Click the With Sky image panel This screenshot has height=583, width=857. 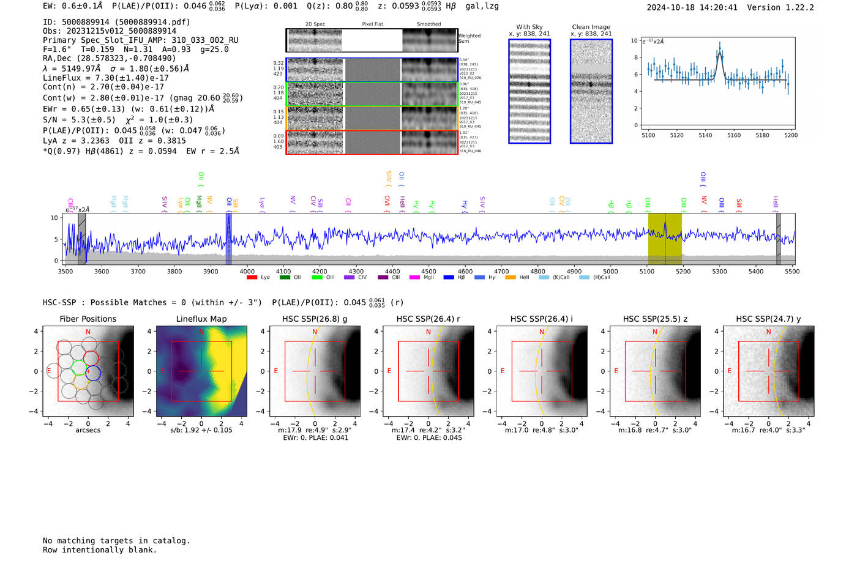tap(530, 91)
